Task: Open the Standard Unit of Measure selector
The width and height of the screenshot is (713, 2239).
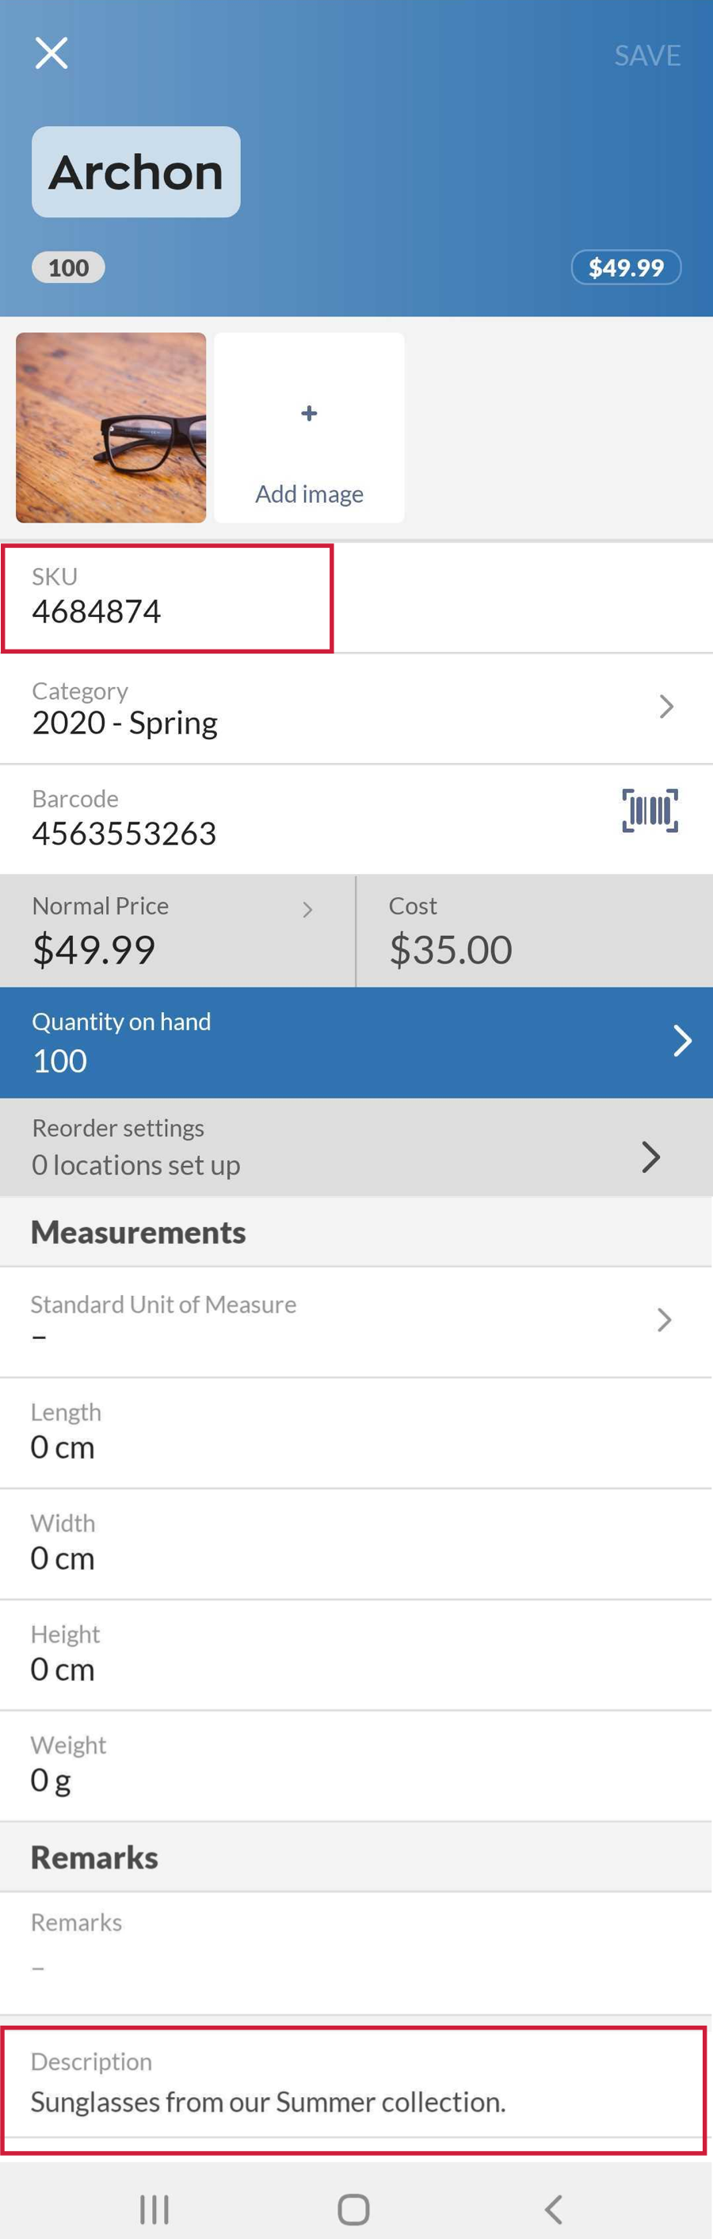Action: point(356,1320)
